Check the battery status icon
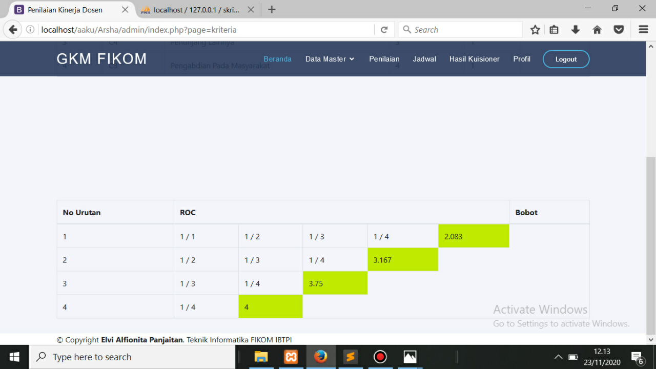 click(573, 357)
